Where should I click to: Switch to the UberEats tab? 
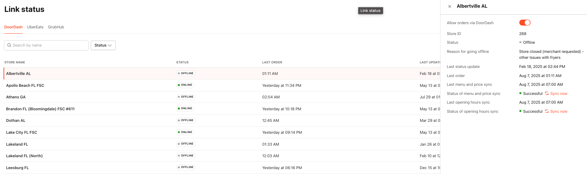pyautogui.click(x=35, y=27)
